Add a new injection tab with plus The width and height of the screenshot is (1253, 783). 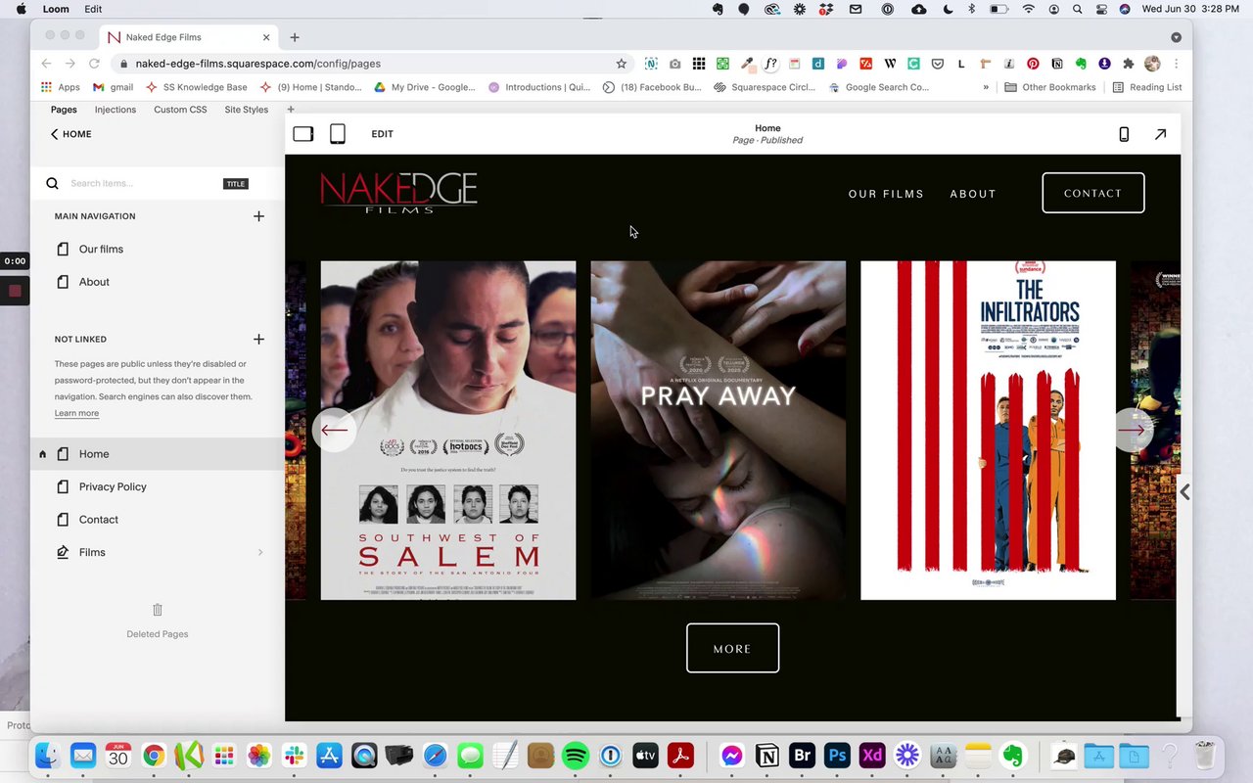pyautogui.click(x=291, y=110)
